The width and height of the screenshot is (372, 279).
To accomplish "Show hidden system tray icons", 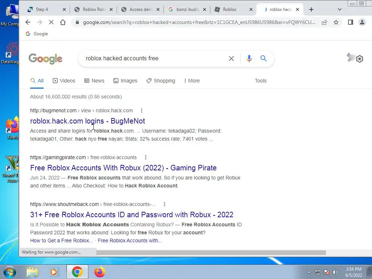I will tap(309, 272).
